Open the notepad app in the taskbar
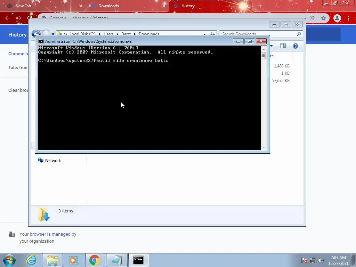This screenshot has height=267, width=356. coord(117,260)
